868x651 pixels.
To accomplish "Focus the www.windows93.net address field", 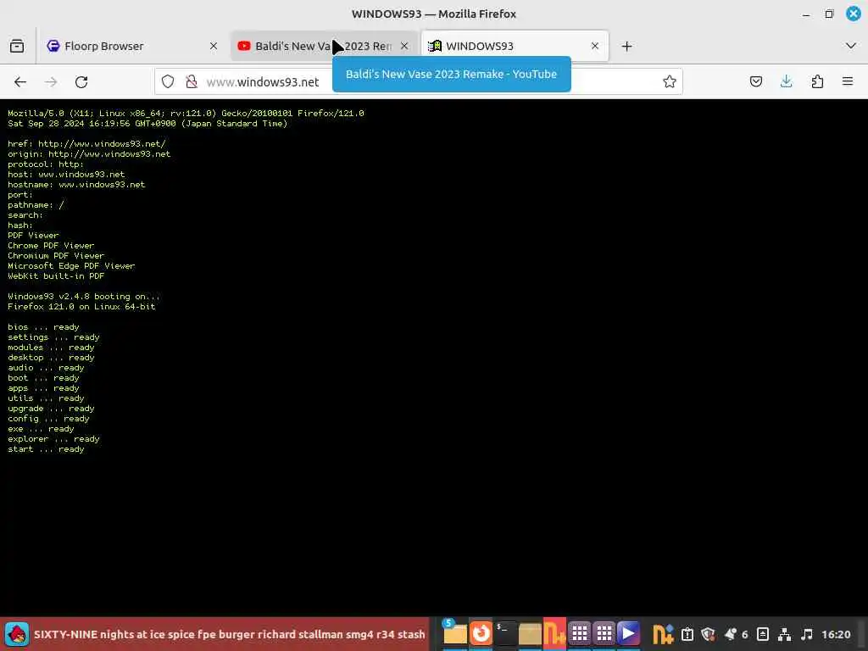I will [x=418, y=82].
